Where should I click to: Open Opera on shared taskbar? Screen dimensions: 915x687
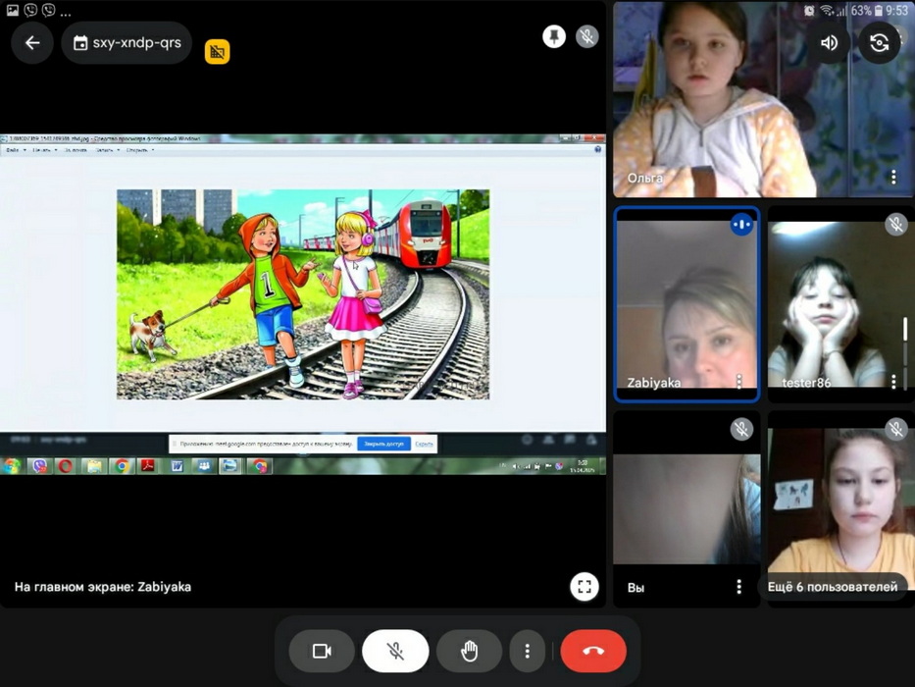click(66, 466)
